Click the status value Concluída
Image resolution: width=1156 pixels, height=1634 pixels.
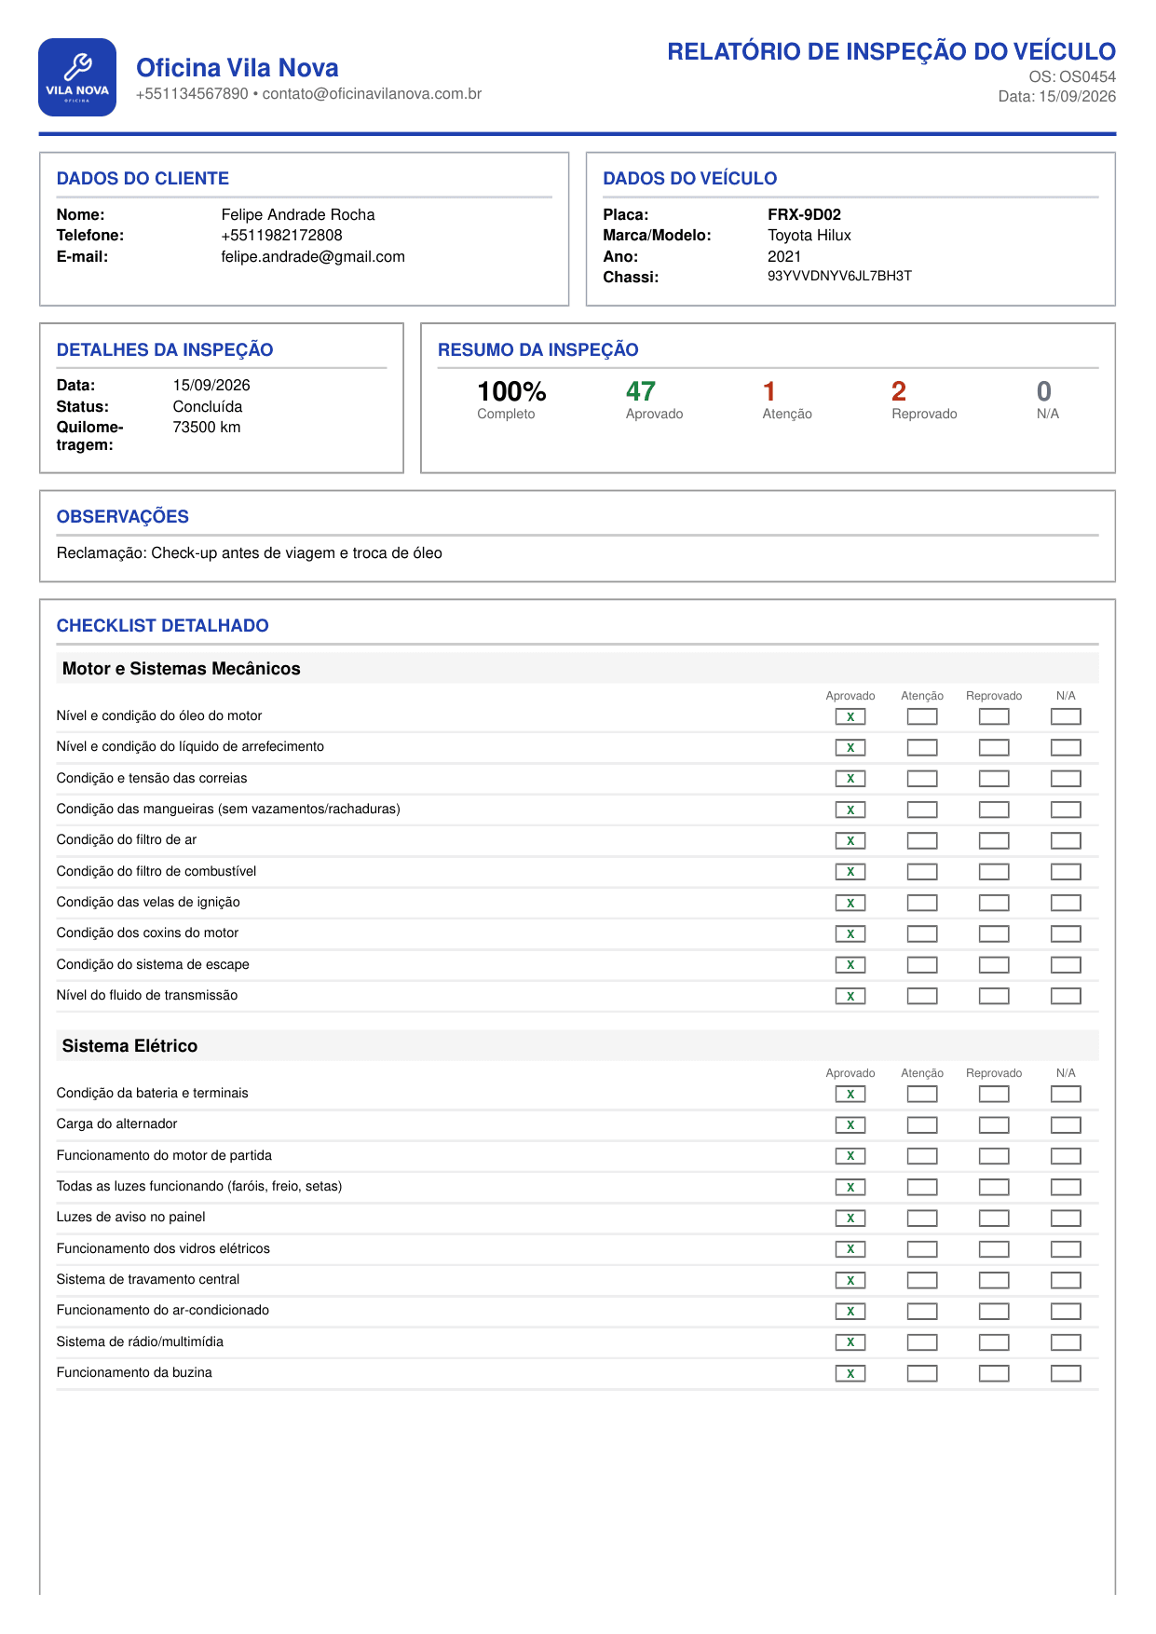[208, 407]
